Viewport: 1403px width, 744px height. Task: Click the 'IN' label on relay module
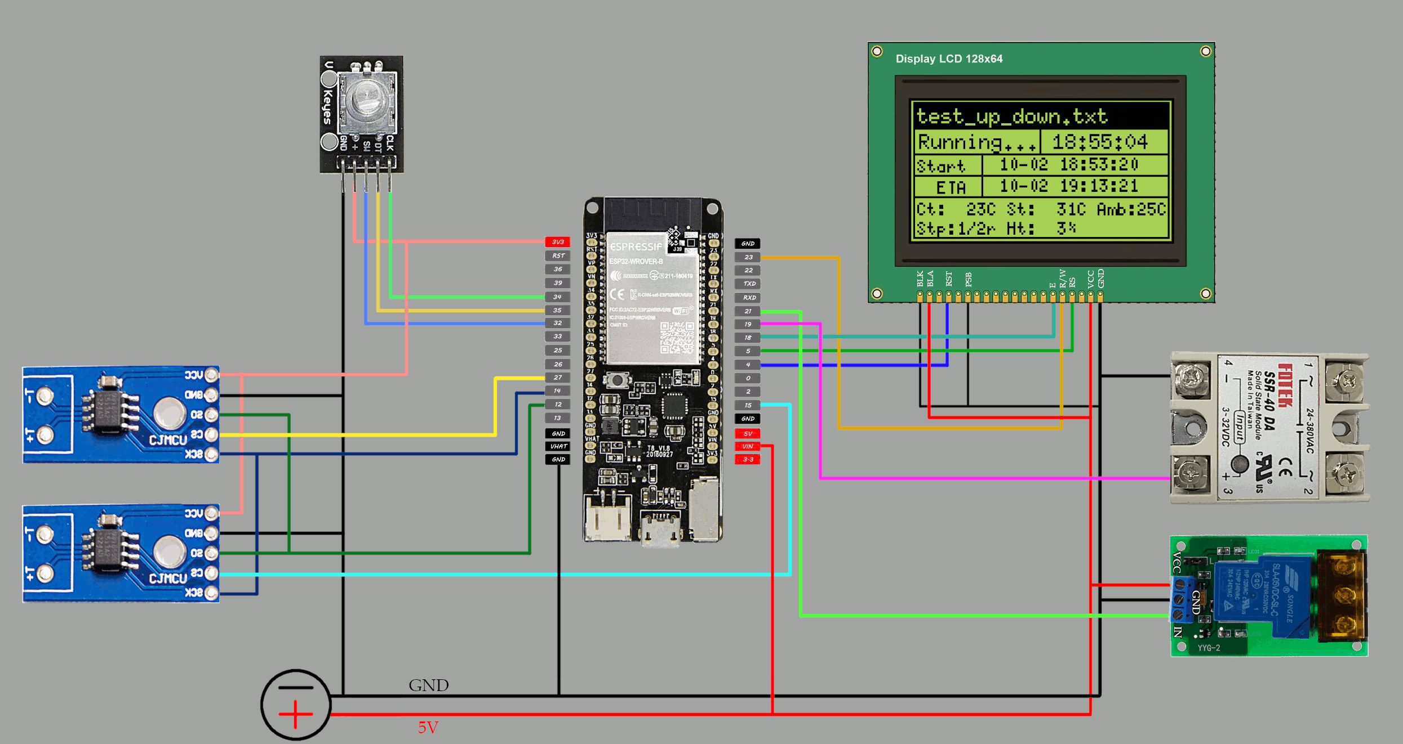(x=1178, y=631)
